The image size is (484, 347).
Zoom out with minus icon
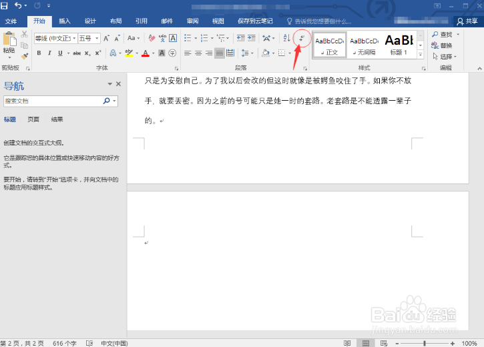[x=397, y=343]
